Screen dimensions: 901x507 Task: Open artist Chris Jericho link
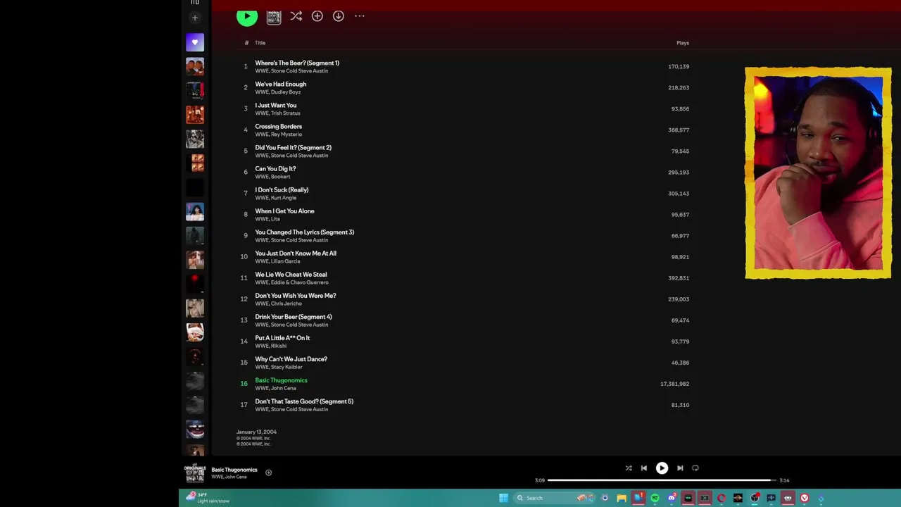tap(286, 303)
